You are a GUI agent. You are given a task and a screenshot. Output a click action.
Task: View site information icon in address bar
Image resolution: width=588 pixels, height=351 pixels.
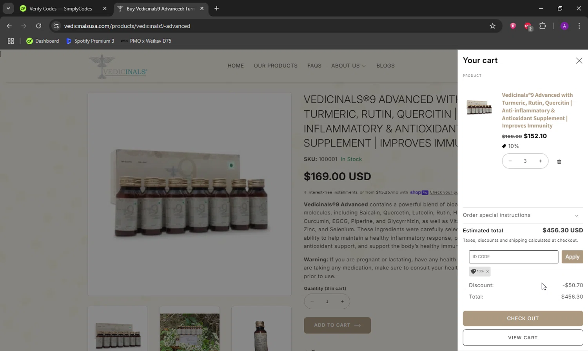[x=56, y=26]
